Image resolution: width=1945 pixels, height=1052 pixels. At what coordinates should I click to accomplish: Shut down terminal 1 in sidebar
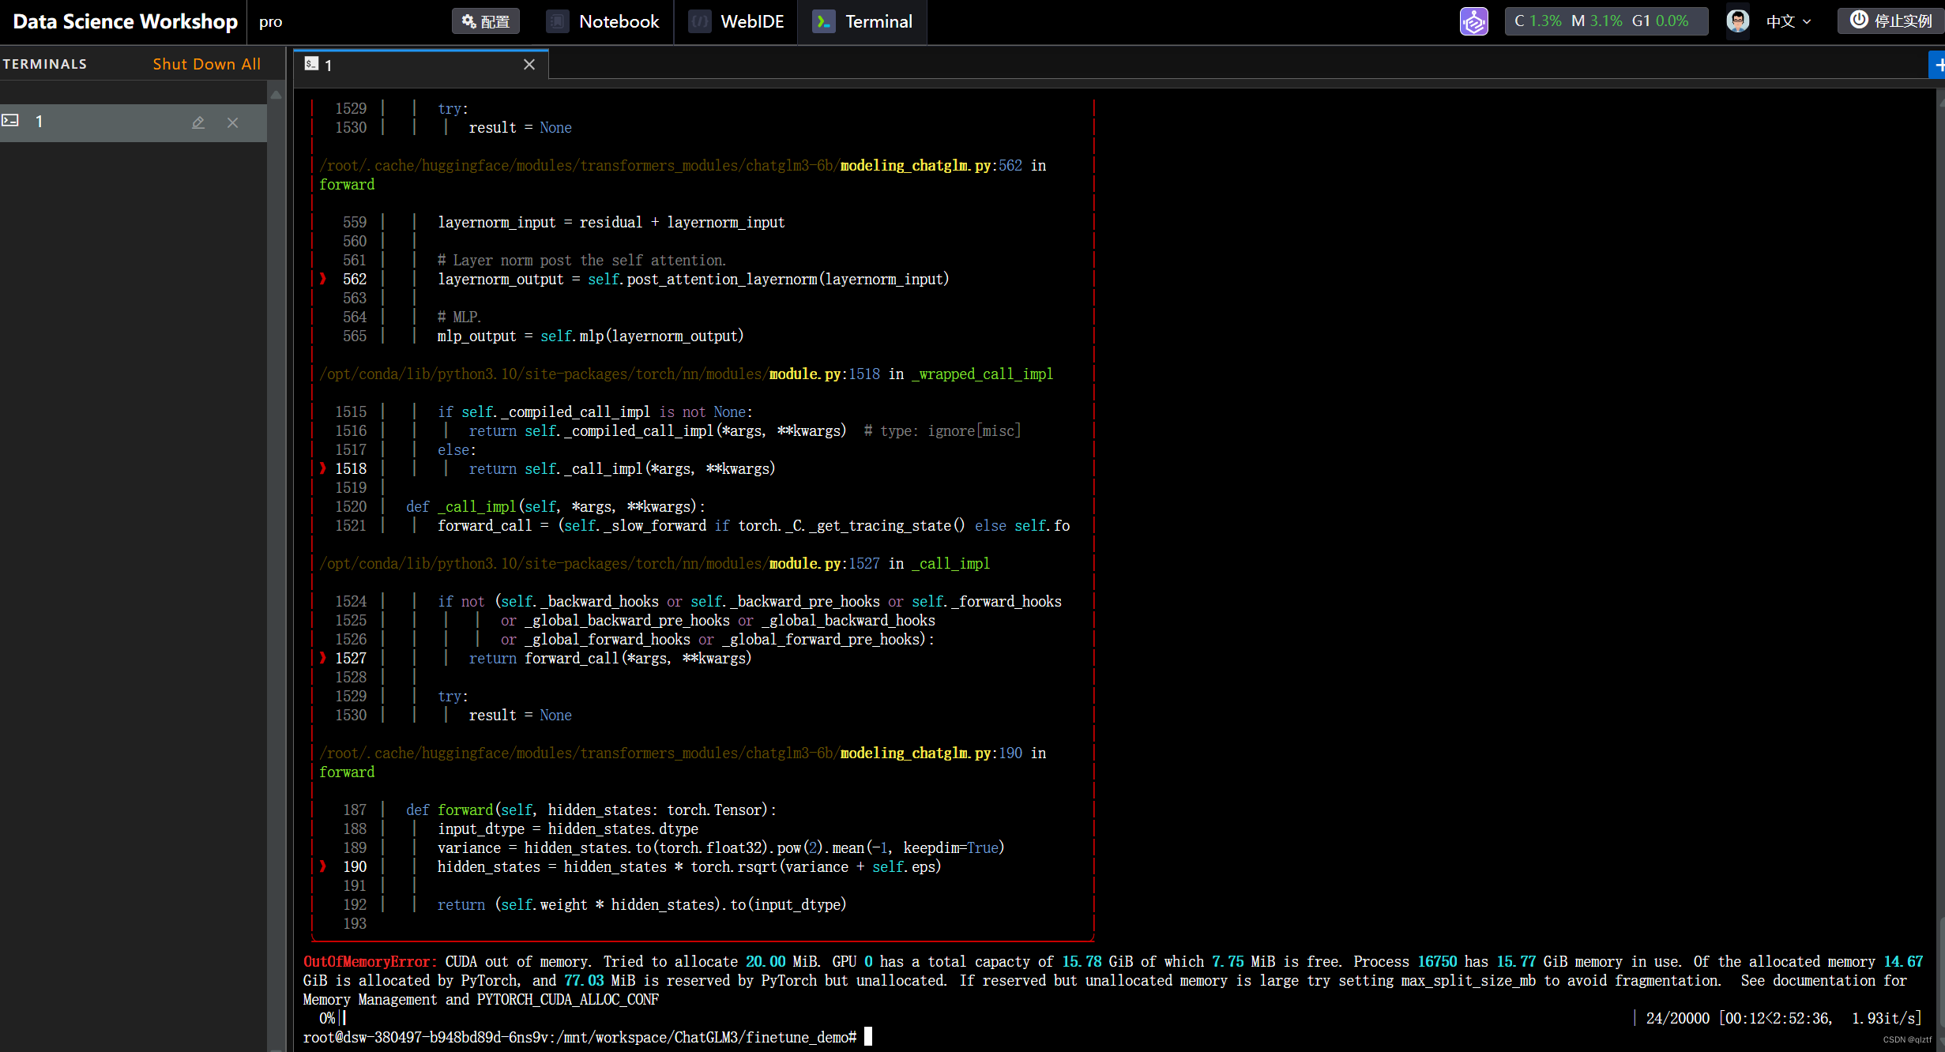[232, 122]
